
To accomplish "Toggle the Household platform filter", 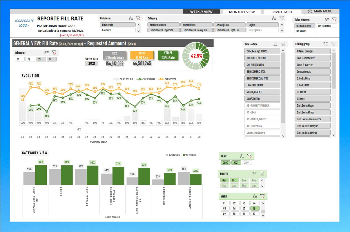I will pyautogui.click(x=118, y=25).
